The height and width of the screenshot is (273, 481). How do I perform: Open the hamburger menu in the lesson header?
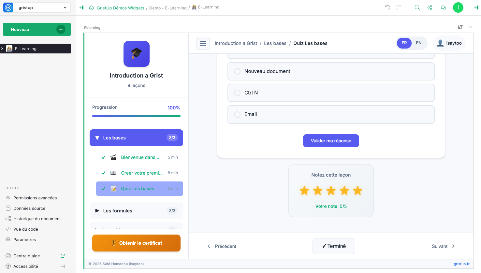click(203, 43)
